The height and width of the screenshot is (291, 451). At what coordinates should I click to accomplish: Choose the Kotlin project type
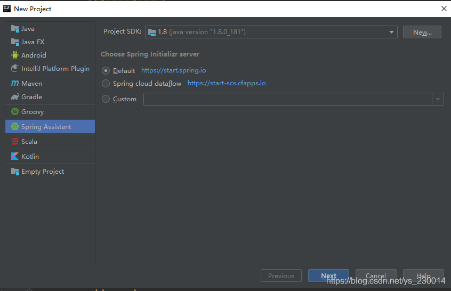click(x=50, y=157)
